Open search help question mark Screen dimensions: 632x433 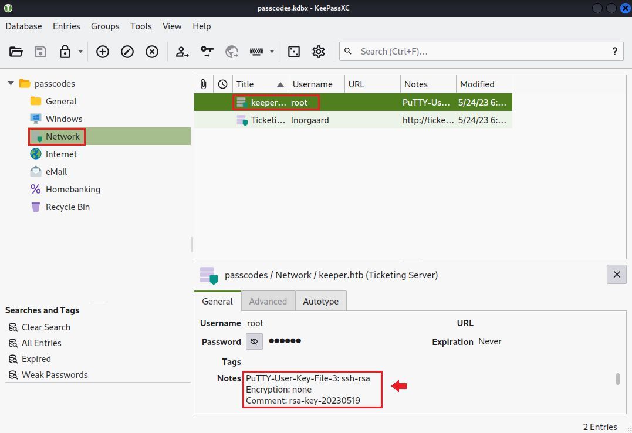[x=614, y=51]
